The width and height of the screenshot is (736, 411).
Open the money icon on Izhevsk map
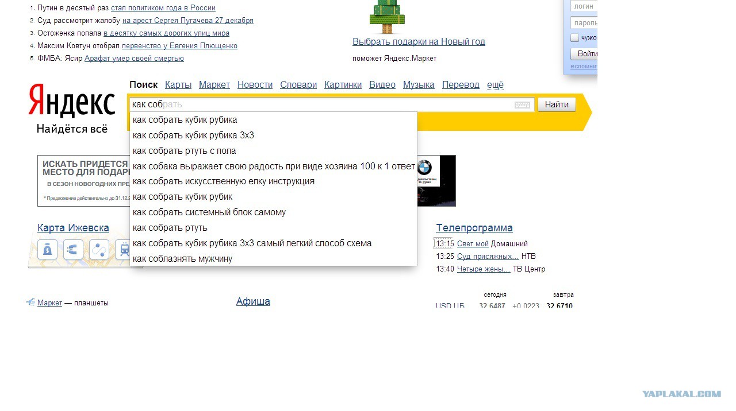pos(47,250)
